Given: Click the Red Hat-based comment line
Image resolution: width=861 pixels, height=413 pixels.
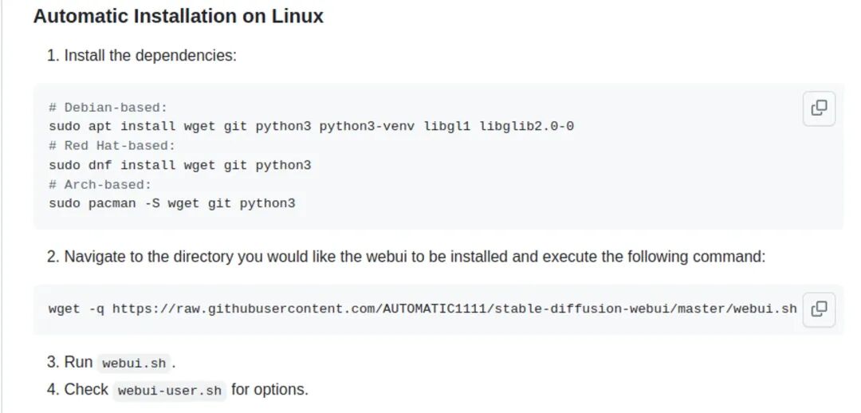Looking at the screenshot, I should pyautogui.click(x=112, y=146).
